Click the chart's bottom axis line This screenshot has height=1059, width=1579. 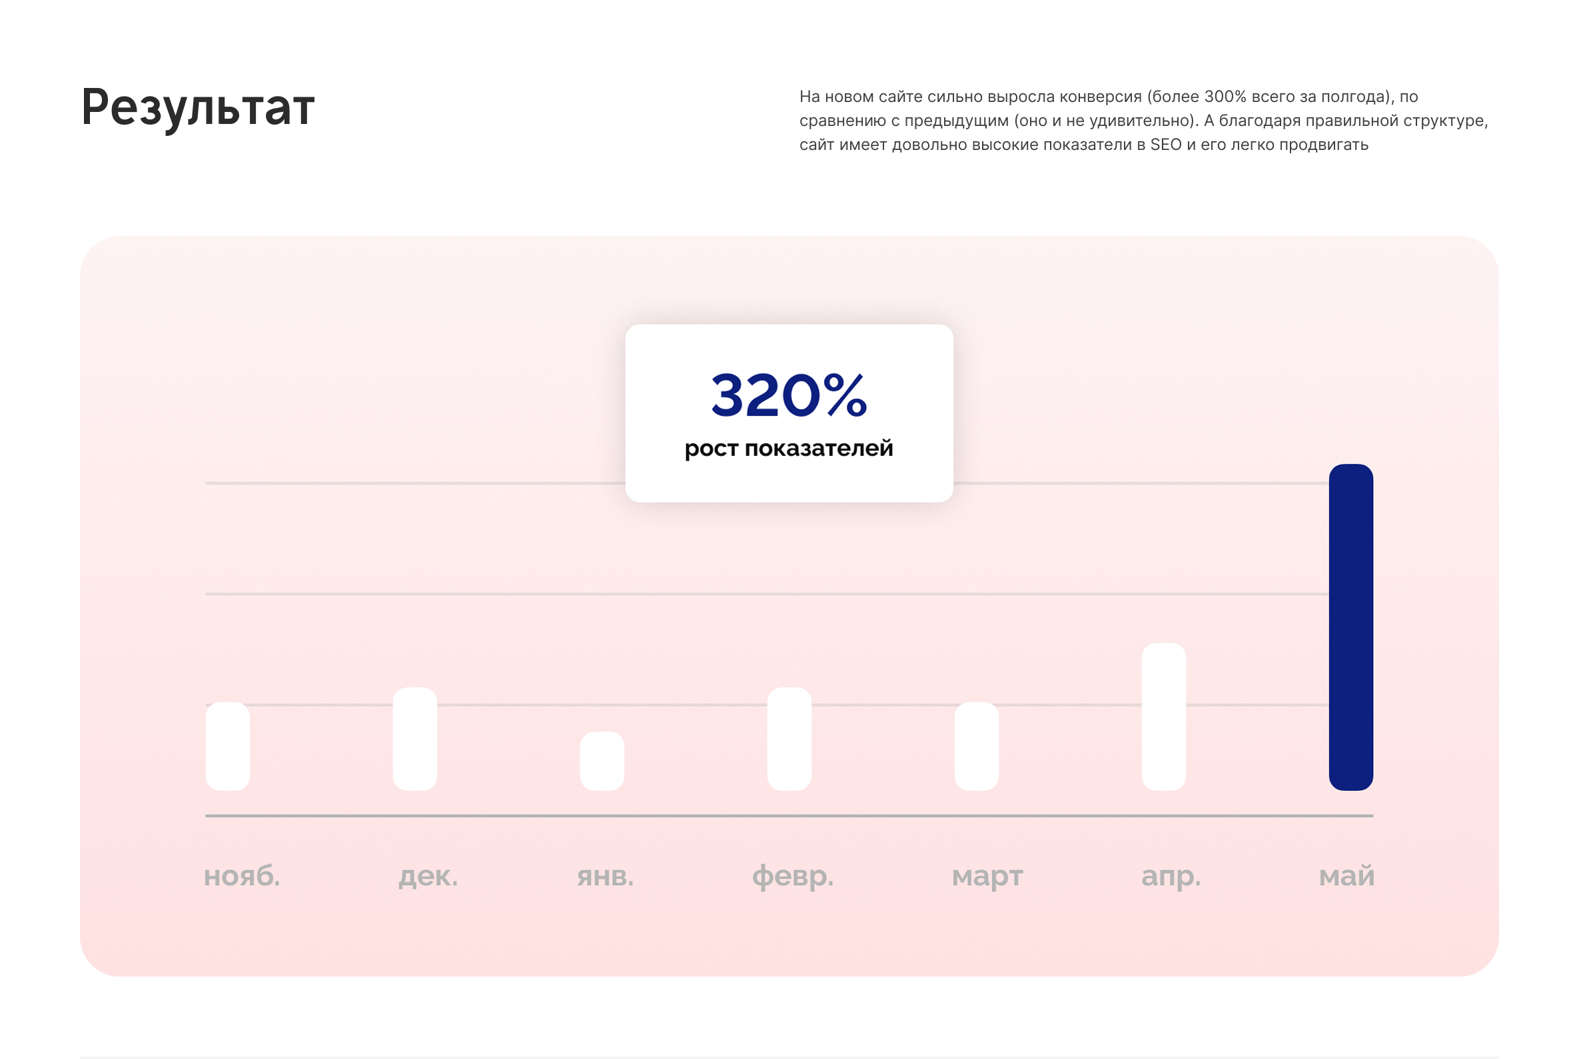788,816
